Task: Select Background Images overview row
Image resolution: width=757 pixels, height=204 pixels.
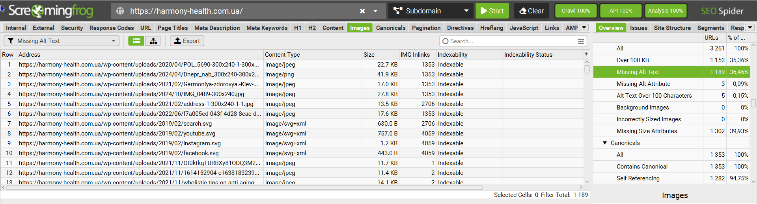Action: pos(671,108)
